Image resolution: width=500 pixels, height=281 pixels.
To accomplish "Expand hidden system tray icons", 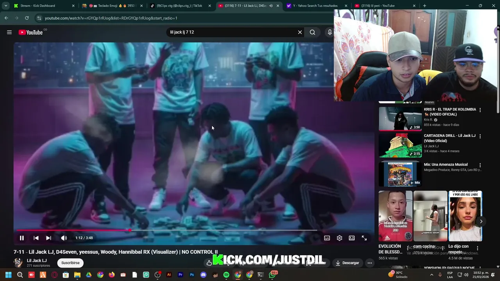I will click(x=432, y=275).
